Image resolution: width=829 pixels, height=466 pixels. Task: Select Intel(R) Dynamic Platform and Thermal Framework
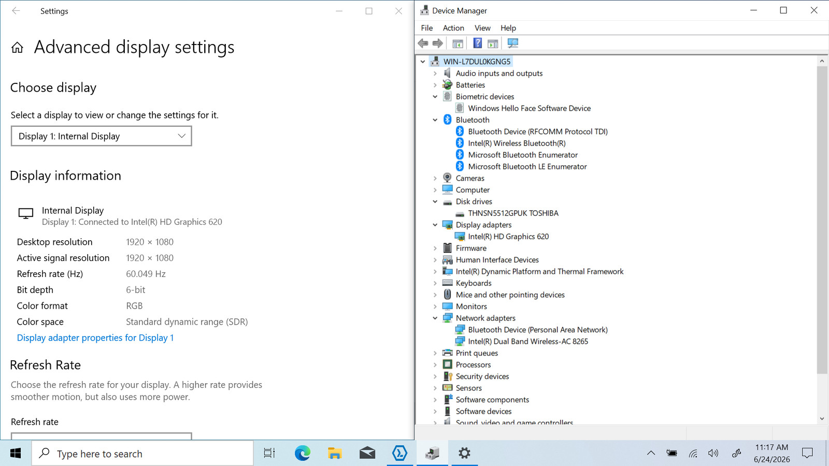click(x=539, y=271)
